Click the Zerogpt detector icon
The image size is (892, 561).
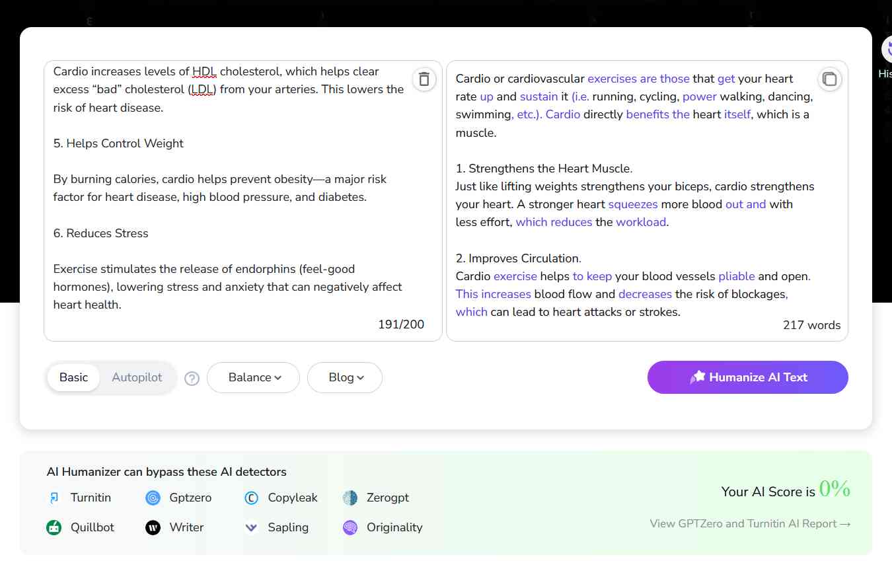click(x=350, y=498)
